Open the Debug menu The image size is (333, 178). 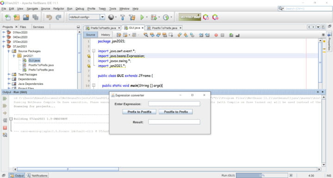(x=80, y=9)
